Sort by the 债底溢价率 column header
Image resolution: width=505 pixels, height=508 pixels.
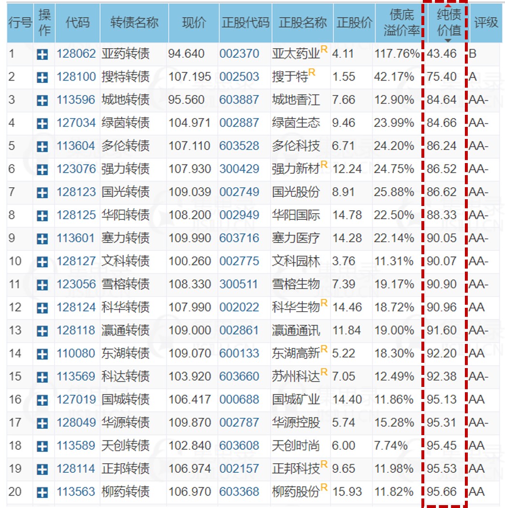tap(402, 23)
